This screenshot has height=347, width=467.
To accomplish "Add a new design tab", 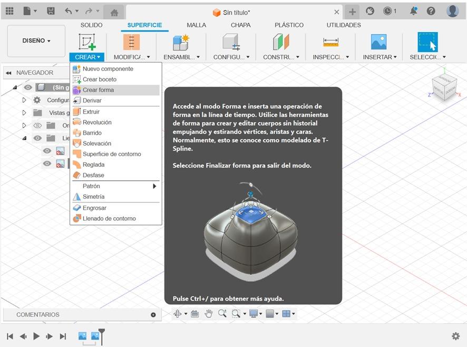I will [x=352, y=12].
